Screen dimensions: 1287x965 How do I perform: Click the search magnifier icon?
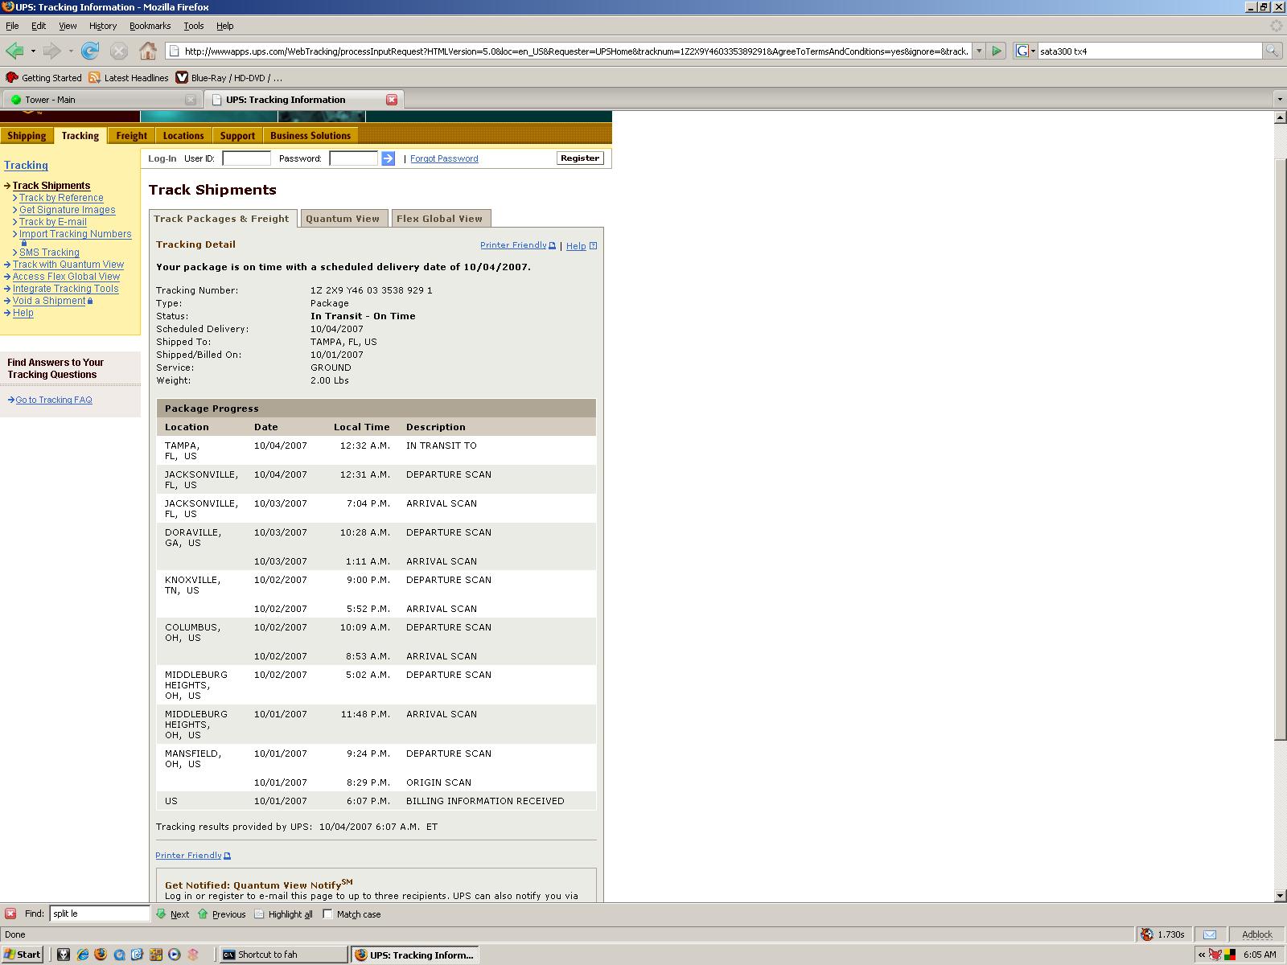(1272, 51)
